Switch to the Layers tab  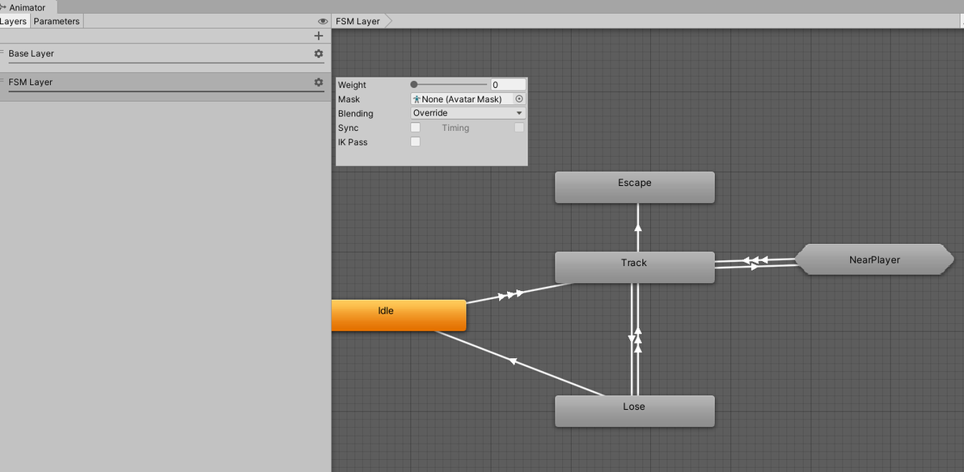pyautogui.click(x=14, y=21)
